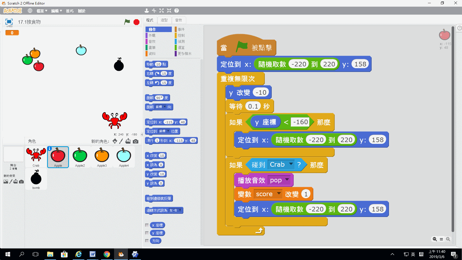This screenshot has width=462, height=260.
Task: Open the pop sound dropdown
Action: [x=287, y=180]
